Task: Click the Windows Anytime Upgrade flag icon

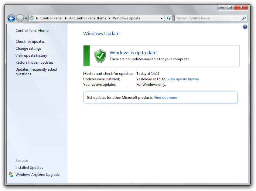Action: click(x=11, y=175)
